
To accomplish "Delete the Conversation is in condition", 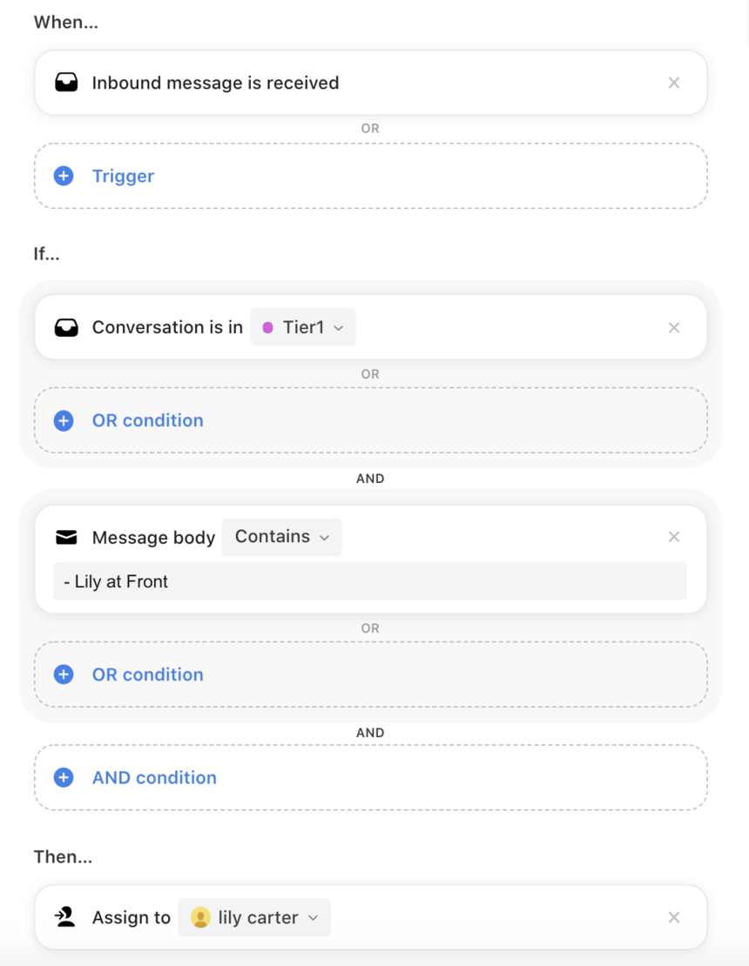I will (x=674, y=327).
